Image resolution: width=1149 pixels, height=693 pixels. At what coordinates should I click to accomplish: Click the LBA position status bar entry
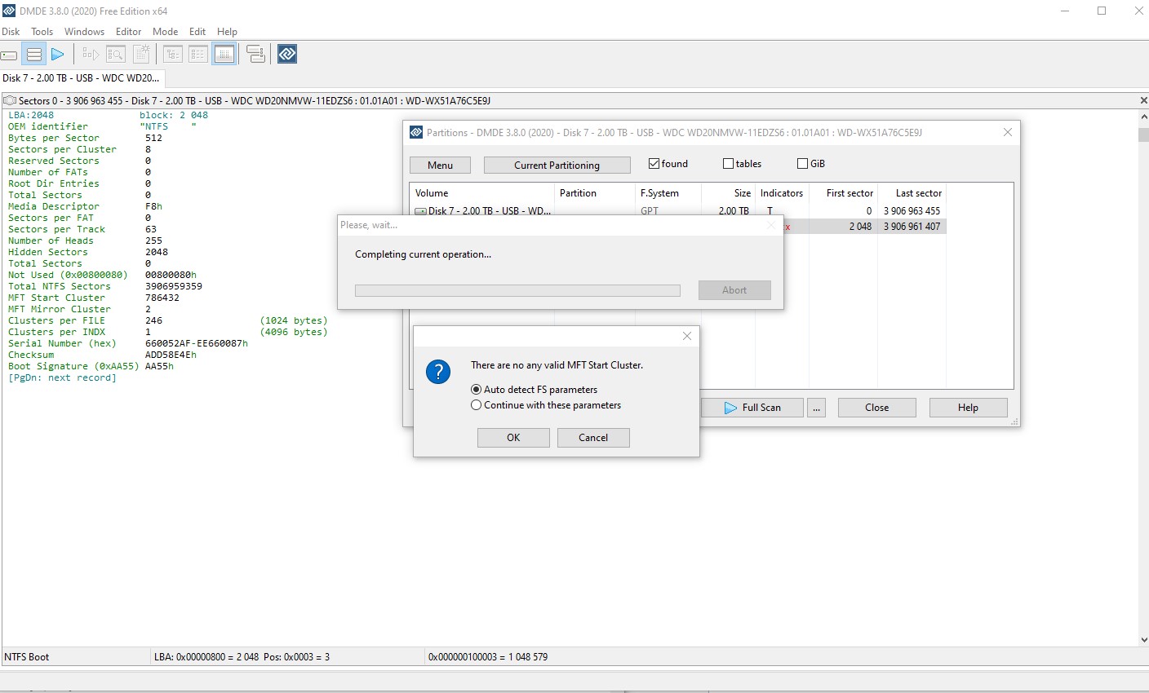pos(242,657)
